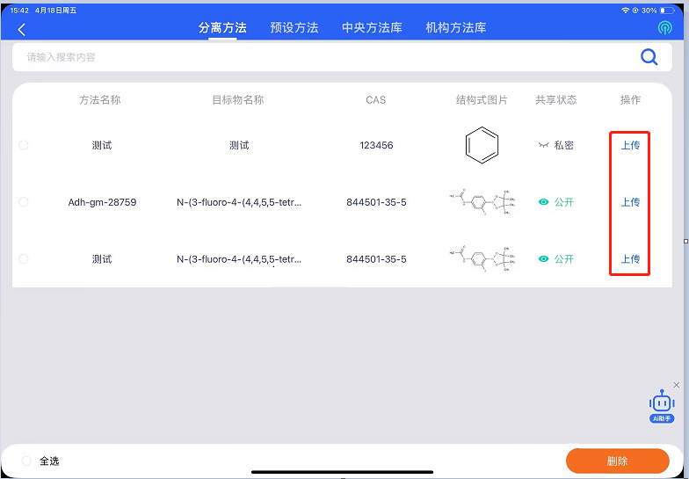Go to 机构方法库 tab

(455, 28)
